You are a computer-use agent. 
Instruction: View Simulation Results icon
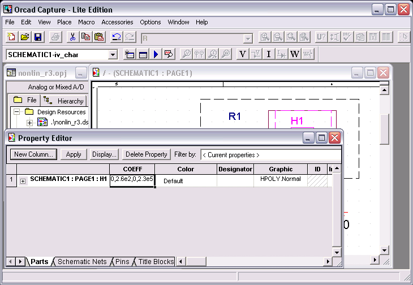(x=169, y=54)
